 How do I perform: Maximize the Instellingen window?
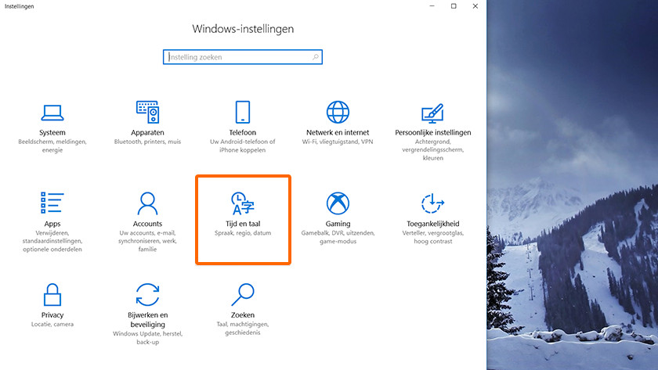(454, 6)
